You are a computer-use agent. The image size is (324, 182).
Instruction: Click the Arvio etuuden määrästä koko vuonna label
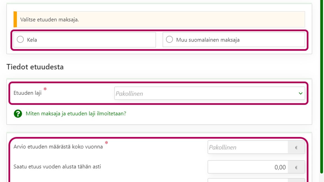(x=58, y=147)
